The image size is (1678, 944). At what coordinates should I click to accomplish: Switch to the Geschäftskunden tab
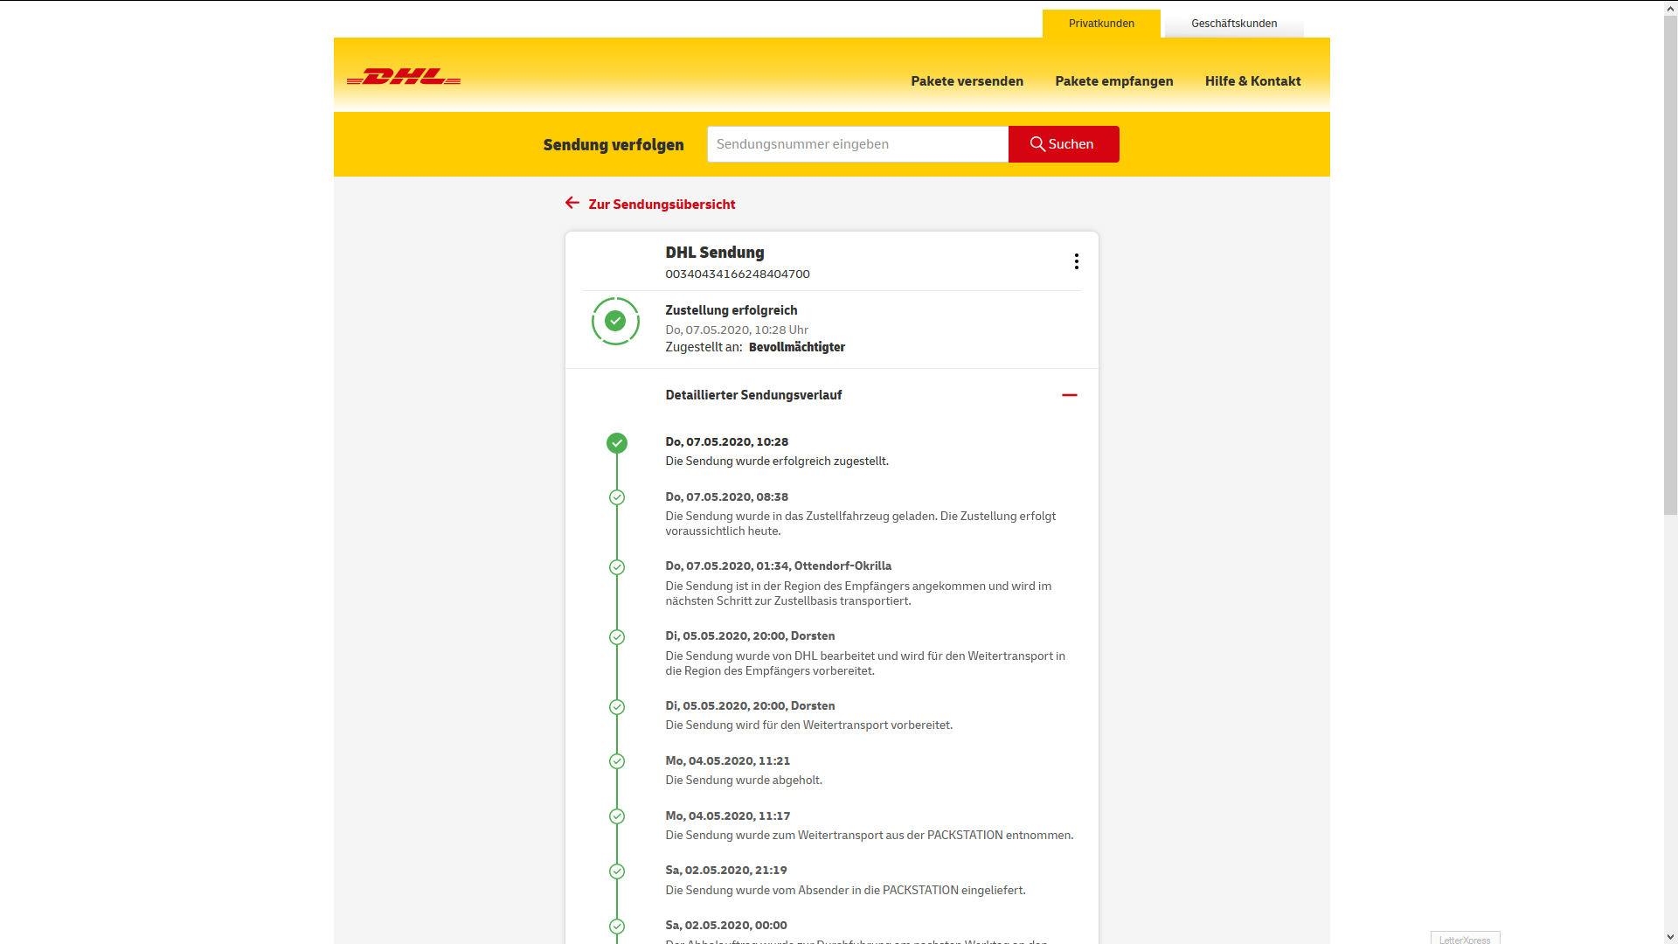tap(1233, 24)
